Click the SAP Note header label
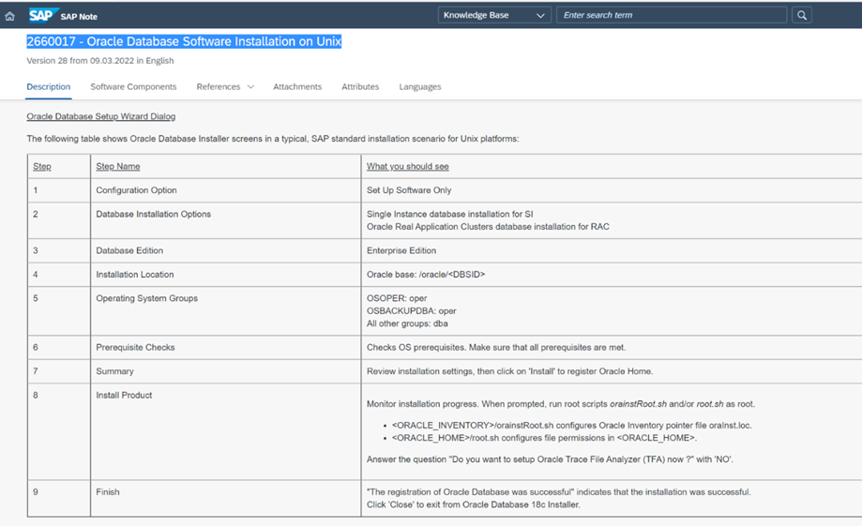This screenshot has width=862, height=526. [x=79, y=17]
